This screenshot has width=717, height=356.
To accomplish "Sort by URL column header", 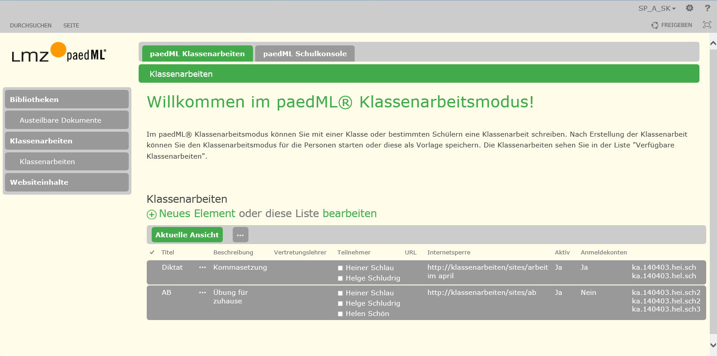I will pyautogui.click(x=410, y=253).
